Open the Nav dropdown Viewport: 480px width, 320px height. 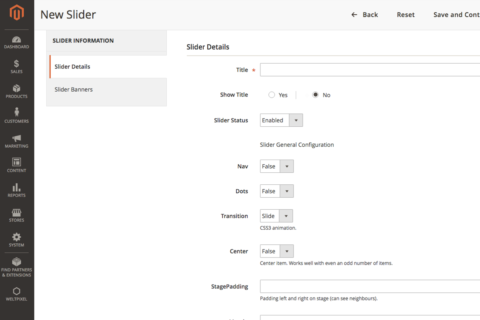277,166
